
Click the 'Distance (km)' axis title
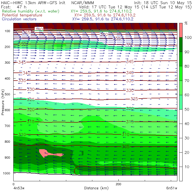coord(96,188)
